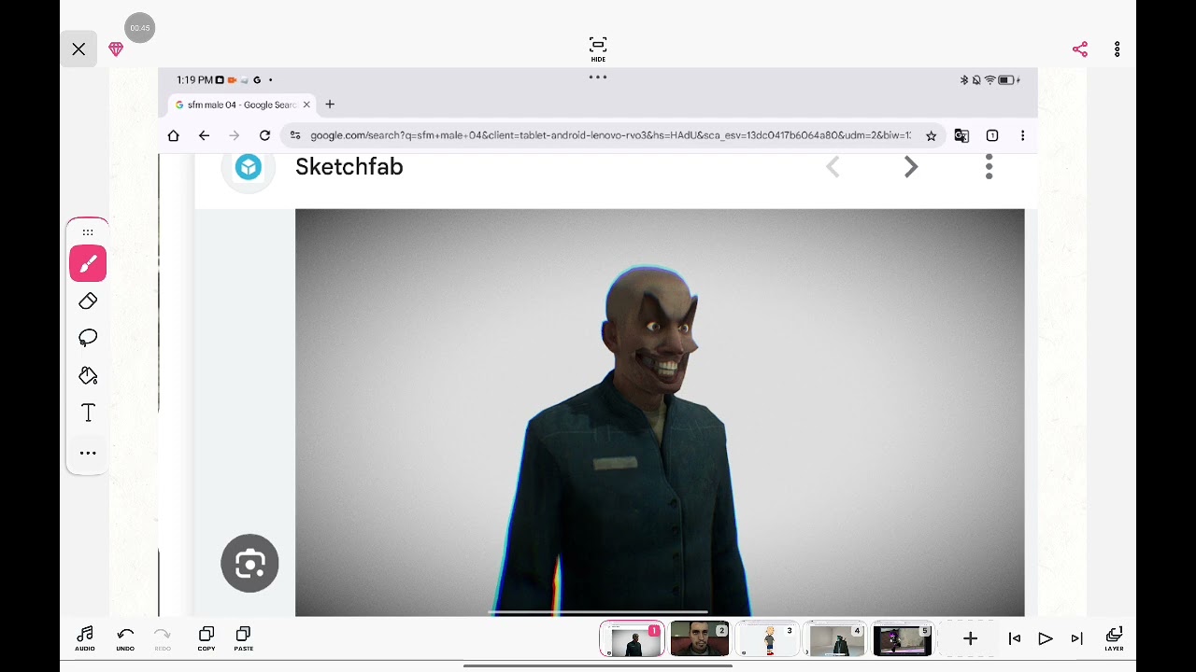Select the Text tool
This screenshot has width=1196, height=672.
pyautogui.click(x=88, y=413)
